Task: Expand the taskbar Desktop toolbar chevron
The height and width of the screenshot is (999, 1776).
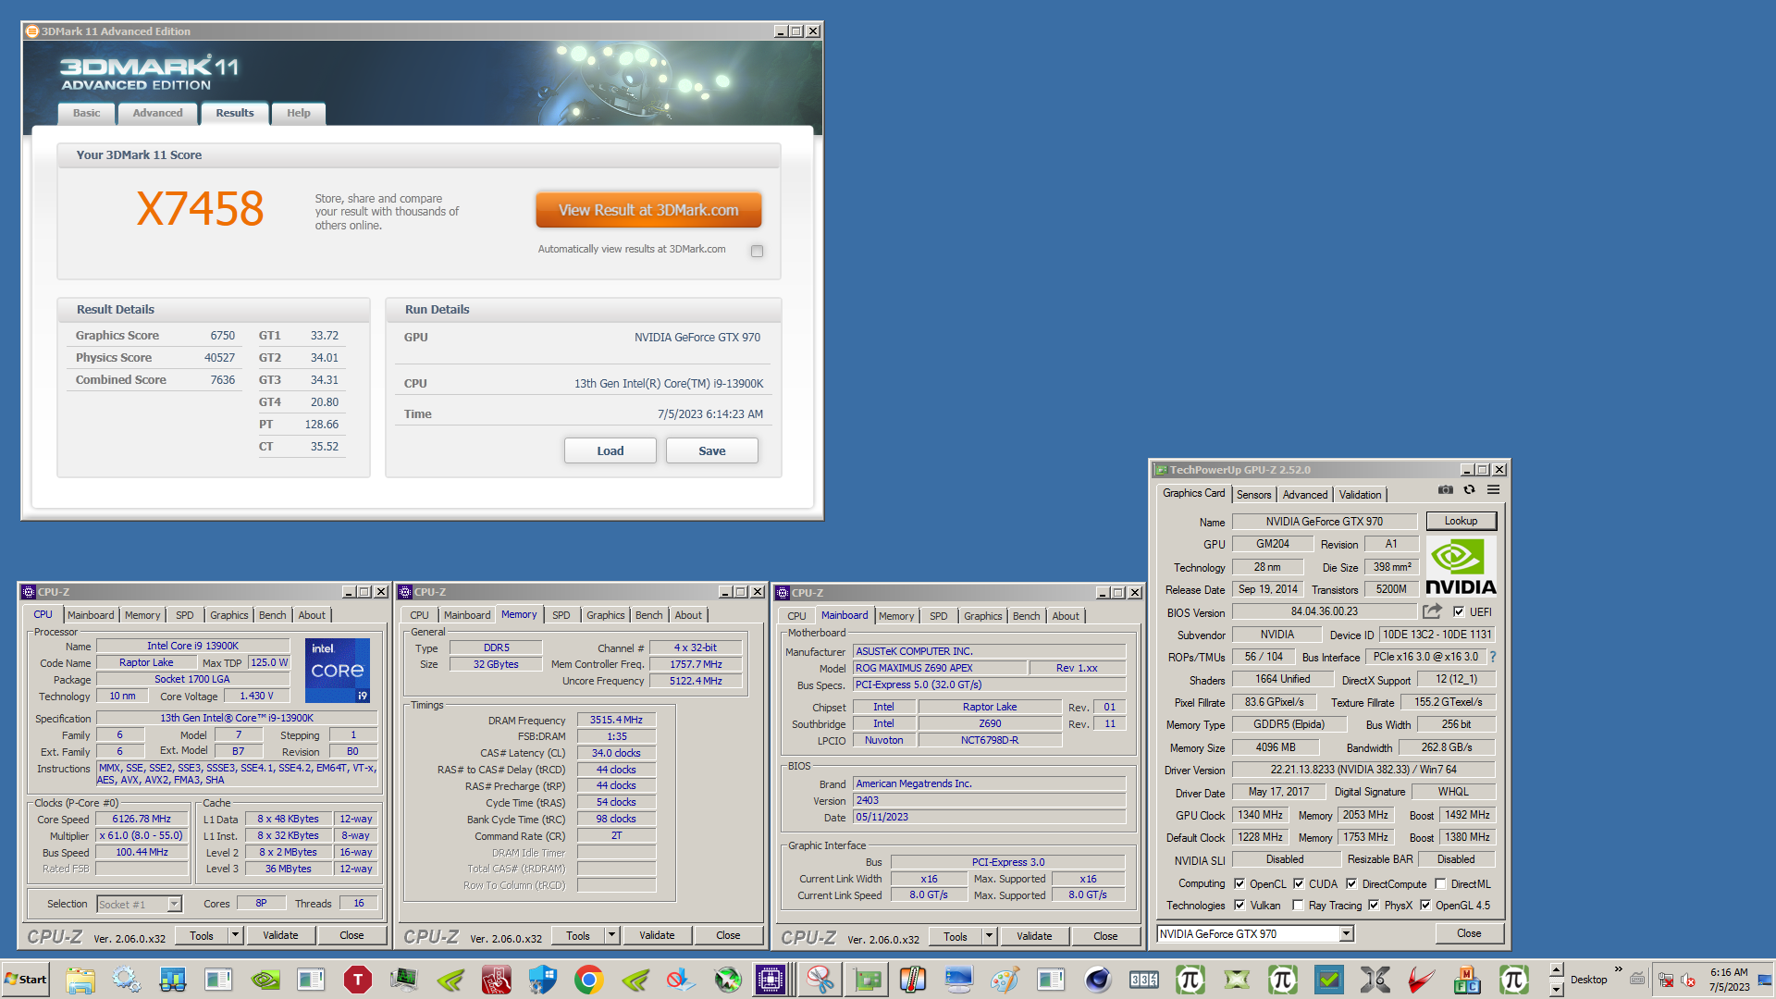Action: (x=1619, y=969)
